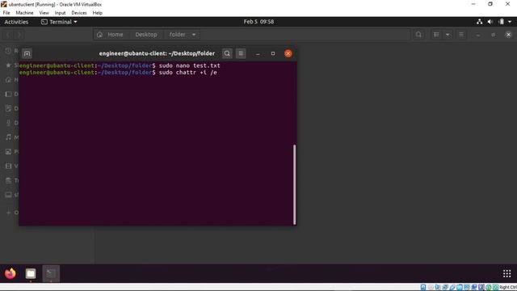Click the search icon in Files window

(x=418, y=35)
